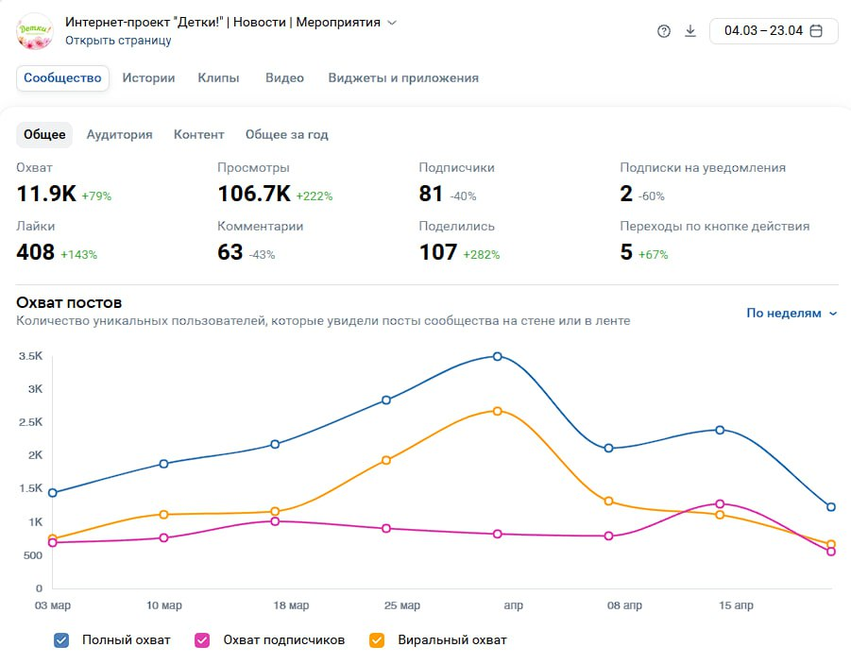Select the Общее за год sub-tab
The height and width of the screenshot is (664, 851).
pos(286,135)
